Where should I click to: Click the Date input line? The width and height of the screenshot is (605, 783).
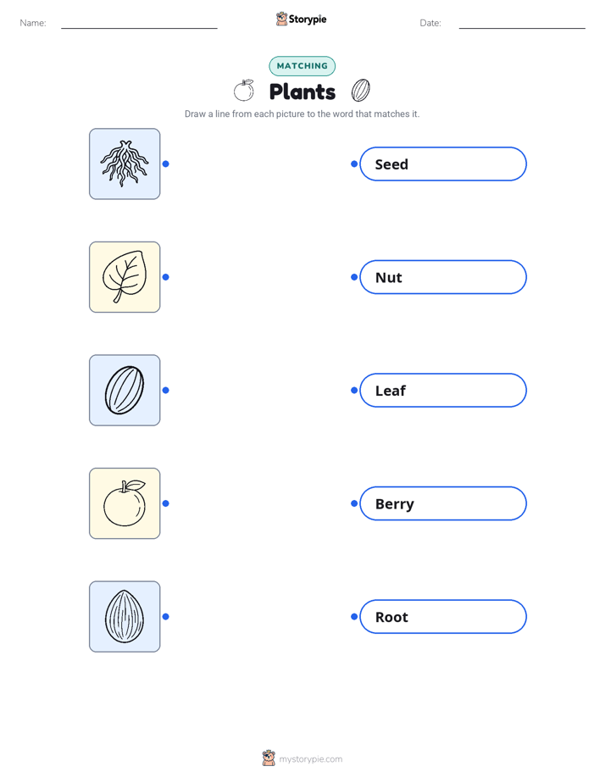click(522, 25)
